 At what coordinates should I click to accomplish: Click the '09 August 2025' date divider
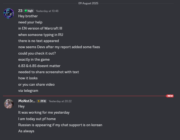(88, 3)
